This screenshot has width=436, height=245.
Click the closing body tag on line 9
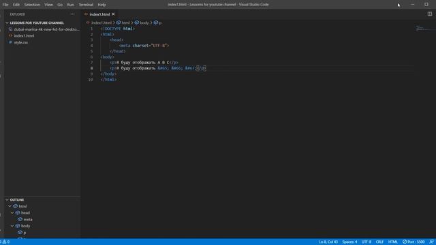click(x=109, y=74)
